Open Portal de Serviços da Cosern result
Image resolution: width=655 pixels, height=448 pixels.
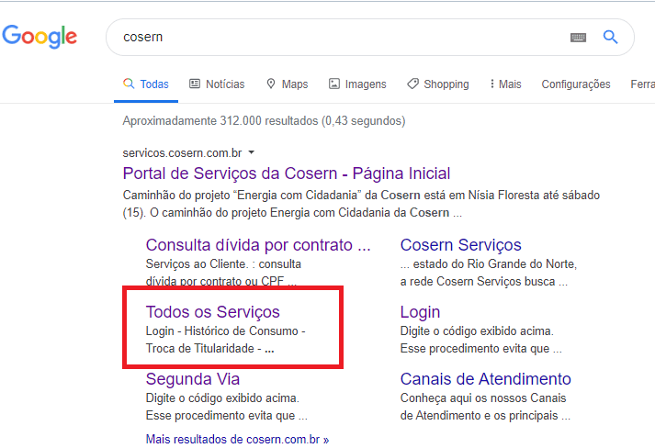(x=287, y=174)
